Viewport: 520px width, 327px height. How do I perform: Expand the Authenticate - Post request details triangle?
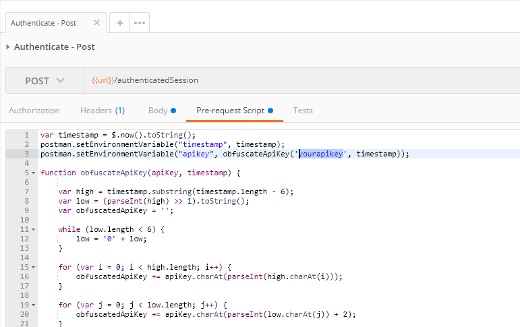pos(8,47)
